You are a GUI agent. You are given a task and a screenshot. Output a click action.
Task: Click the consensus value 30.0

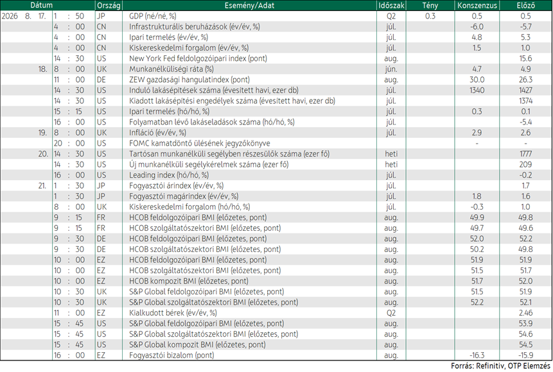click(477, 80)
